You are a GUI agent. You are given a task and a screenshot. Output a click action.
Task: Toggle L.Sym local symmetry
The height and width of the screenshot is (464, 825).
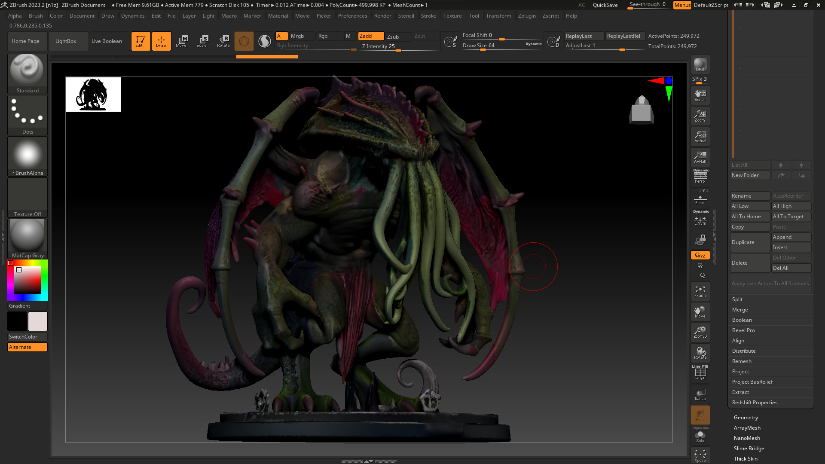(700, 219)
